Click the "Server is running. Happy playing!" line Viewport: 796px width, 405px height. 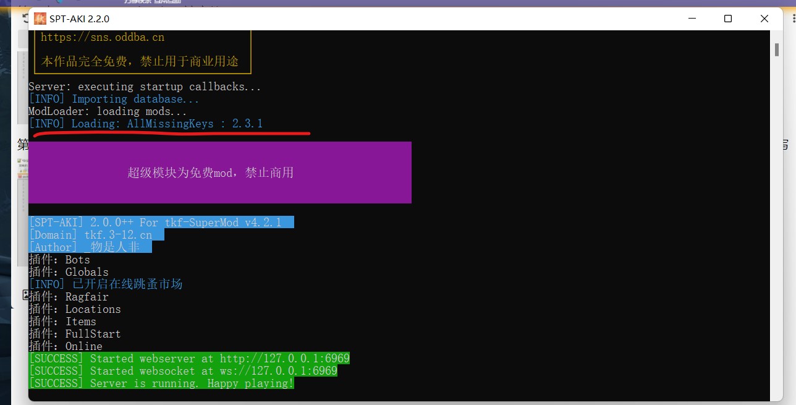pos(161,383)
